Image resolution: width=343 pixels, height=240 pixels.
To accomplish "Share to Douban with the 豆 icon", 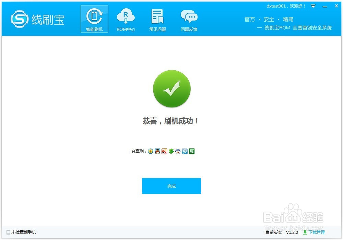I will click(191, 151).
